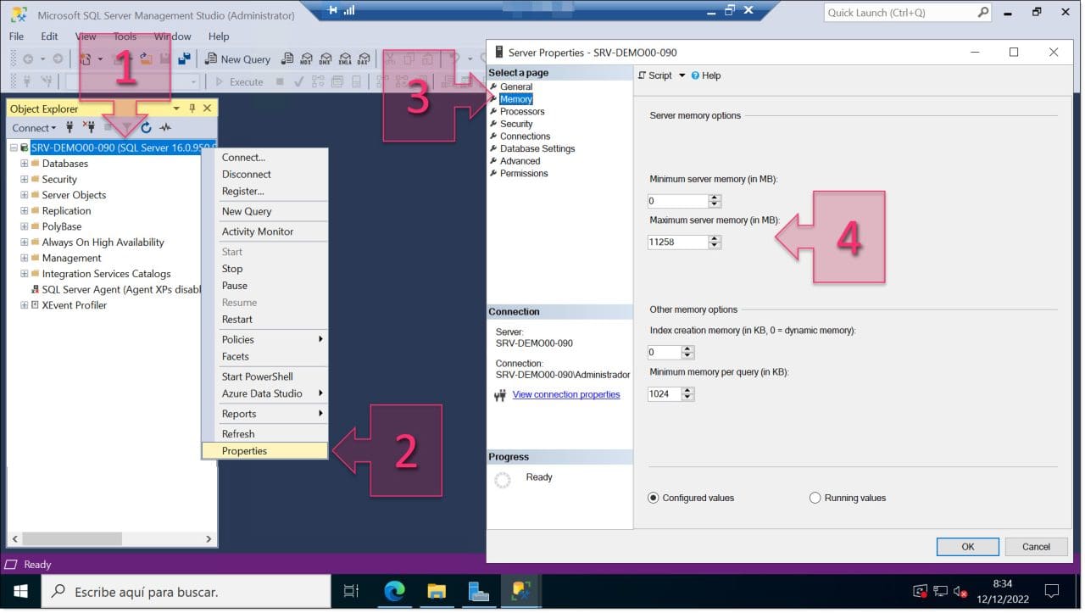This screenshot has width=1085, height=613.
Task: Click the Navigate Backward toolbar icon
Action: [28, 59]
